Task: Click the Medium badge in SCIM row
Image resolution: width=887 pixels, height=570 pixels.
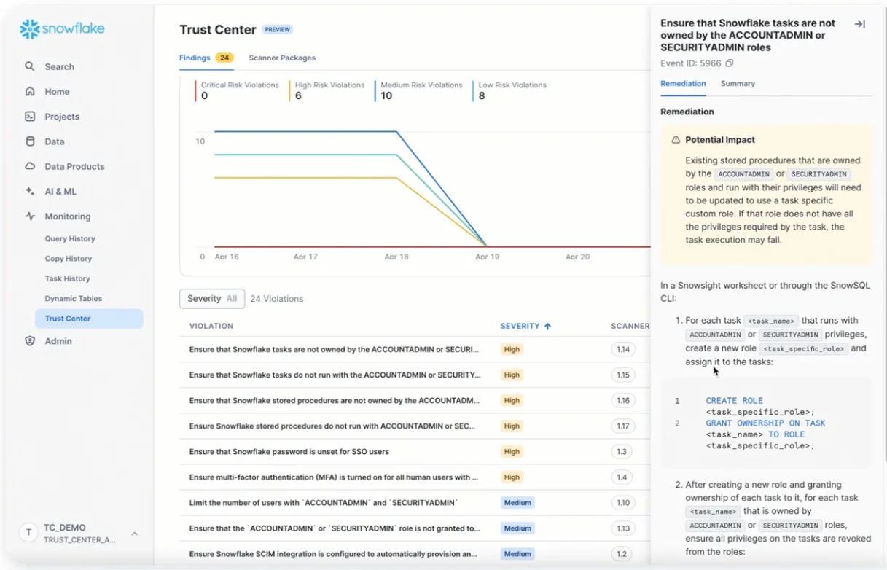Action: 517,553
